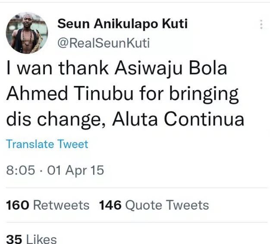This screenshot has width=270, height=244.
Task: Click the 'Likes' label text
Action: click(x=41, y=239)
